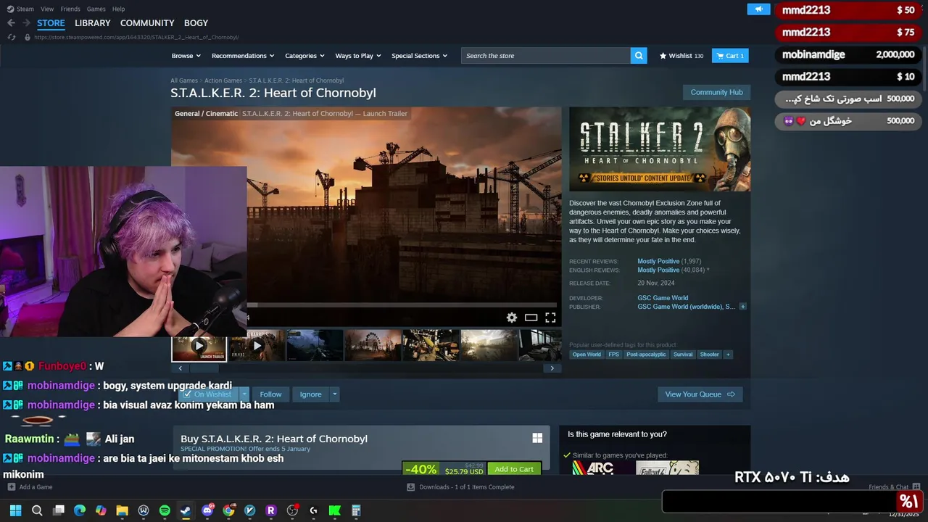Open the trailer in fullscreen

550,318
